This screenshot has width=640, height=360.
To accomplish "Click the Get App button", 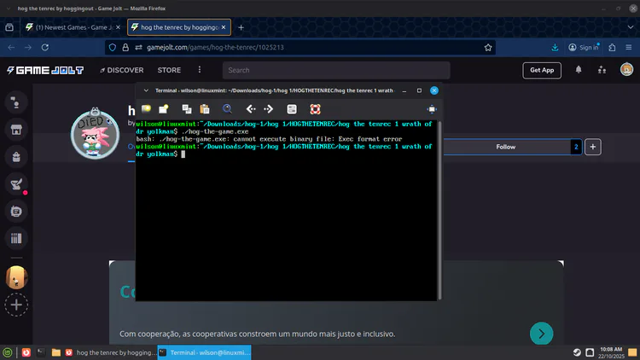I will tap(542, 70).
